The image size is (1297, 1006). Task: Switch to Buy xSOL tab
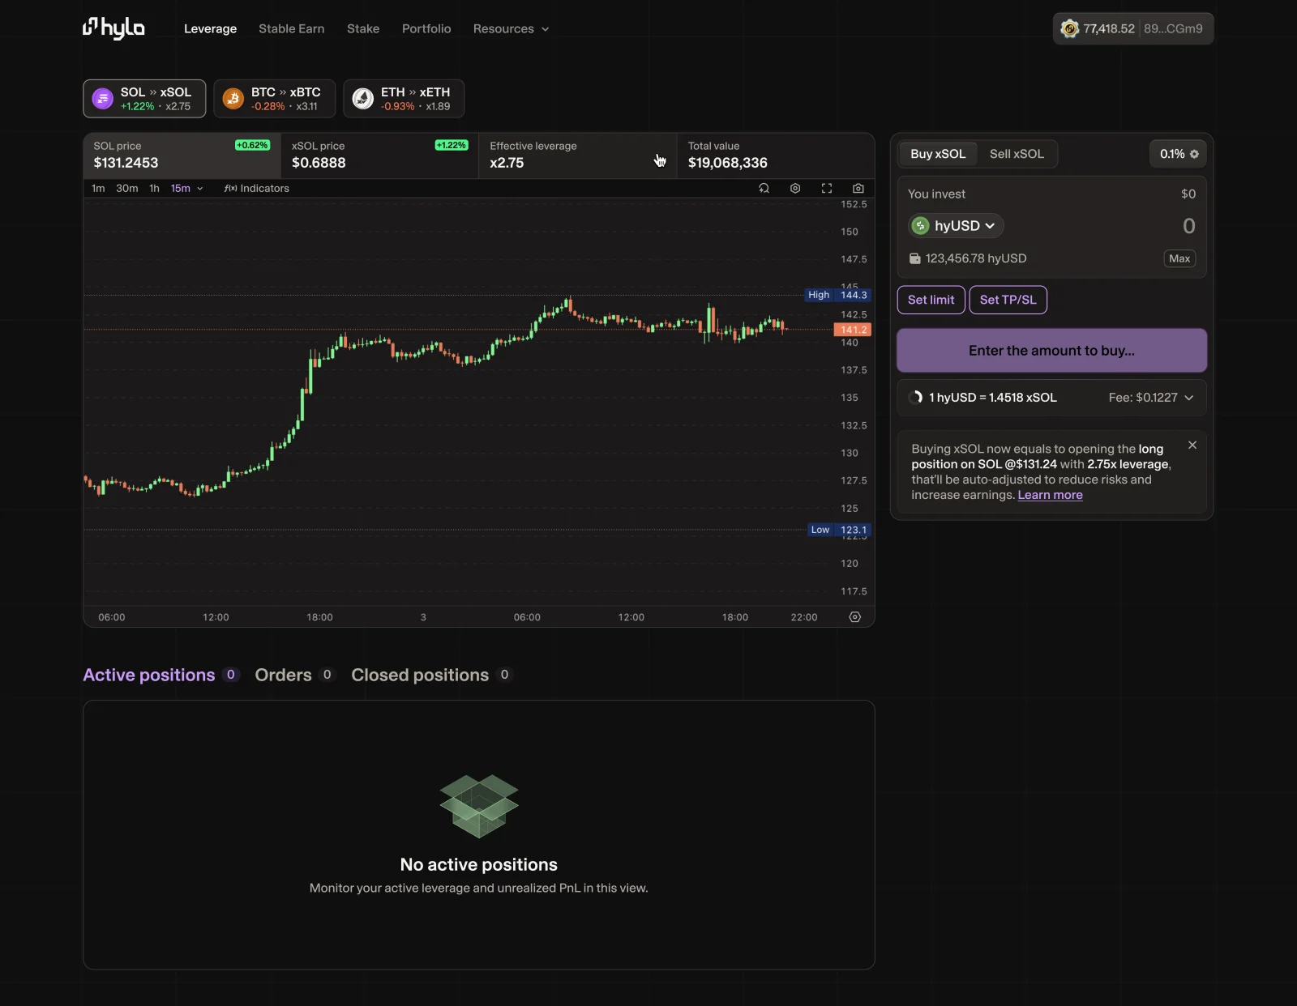(x=938, y=154)
